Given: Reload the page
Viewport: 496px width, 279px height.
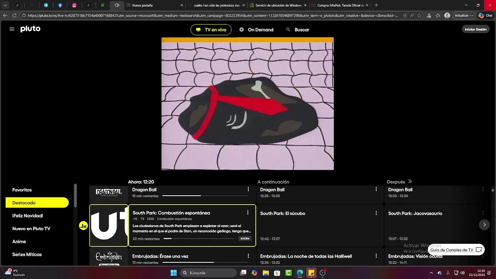Looking at the screenshot, I should [14, 15].
